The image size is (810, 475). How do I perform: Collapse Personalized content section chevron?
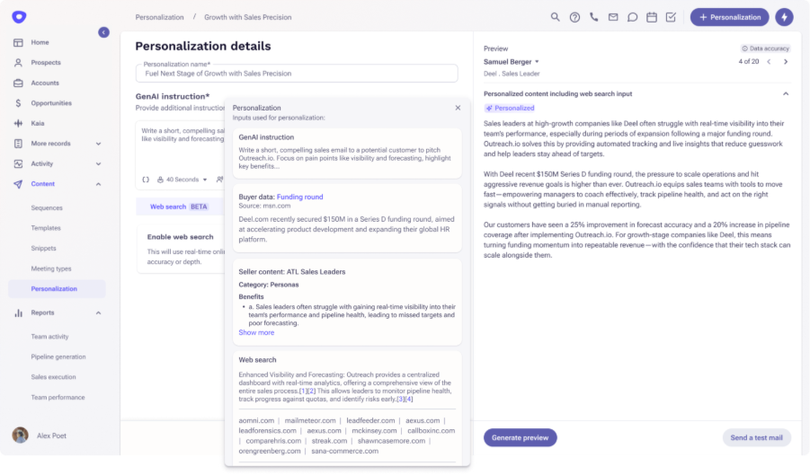(x=786, y=94)
